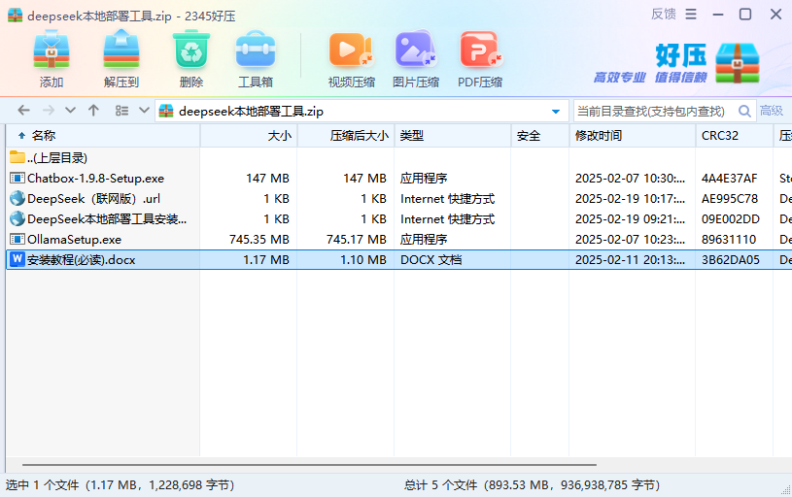Viewport: 792px width, 497px height.
Task: Open the 图片压缩 image compression tool
Action: click(416, 50)
